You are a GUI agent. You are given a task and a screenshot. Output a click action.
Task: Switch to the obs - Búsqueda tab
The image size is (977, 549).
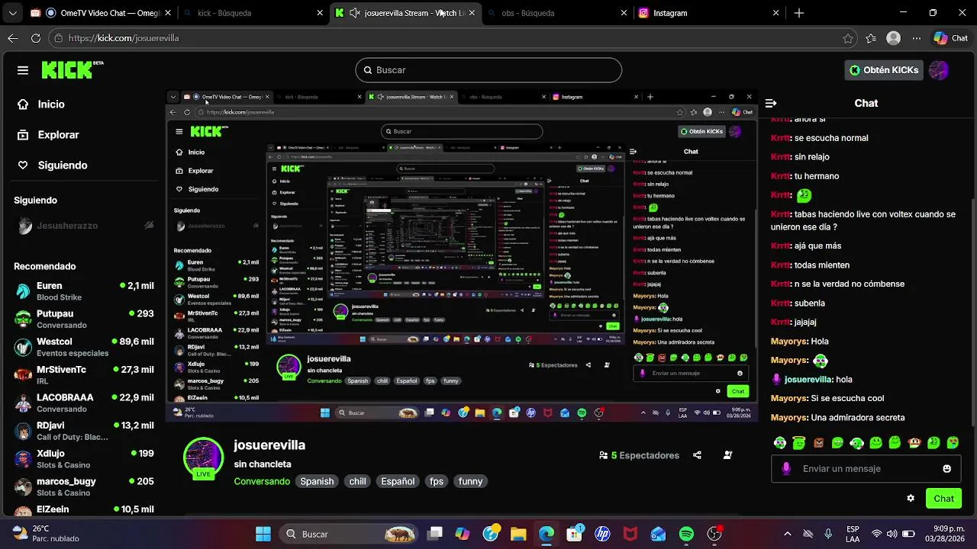[x=557, y=13]
